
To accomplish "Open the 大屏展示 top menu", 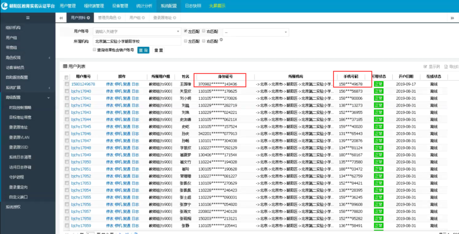I will 217,6.
